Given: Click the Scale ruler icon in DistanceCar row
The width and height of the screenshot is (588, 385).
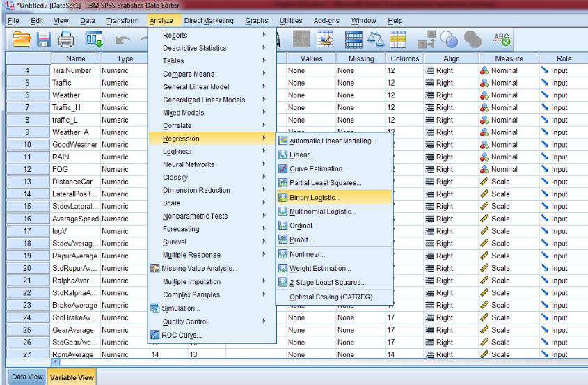Looking at the screenshot, I should pyautogui.click(x=484, y=182).
